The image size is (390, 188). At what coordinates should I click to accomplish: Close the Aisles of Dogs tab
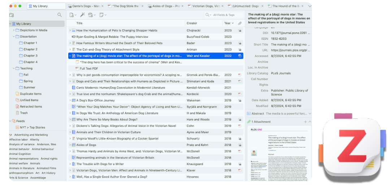(x=182, y=6)
